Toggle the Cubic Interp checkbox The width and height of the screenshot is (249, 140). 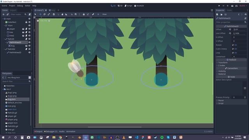pos(233,49)
